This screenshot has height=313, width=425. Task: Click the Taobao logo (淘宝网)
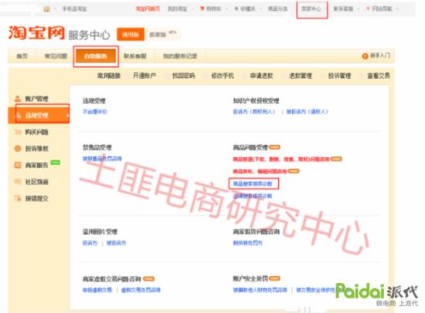click(x=36, y=33)
